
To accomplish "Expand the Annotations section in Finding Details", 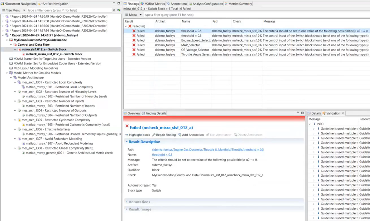I will (127, 202).
